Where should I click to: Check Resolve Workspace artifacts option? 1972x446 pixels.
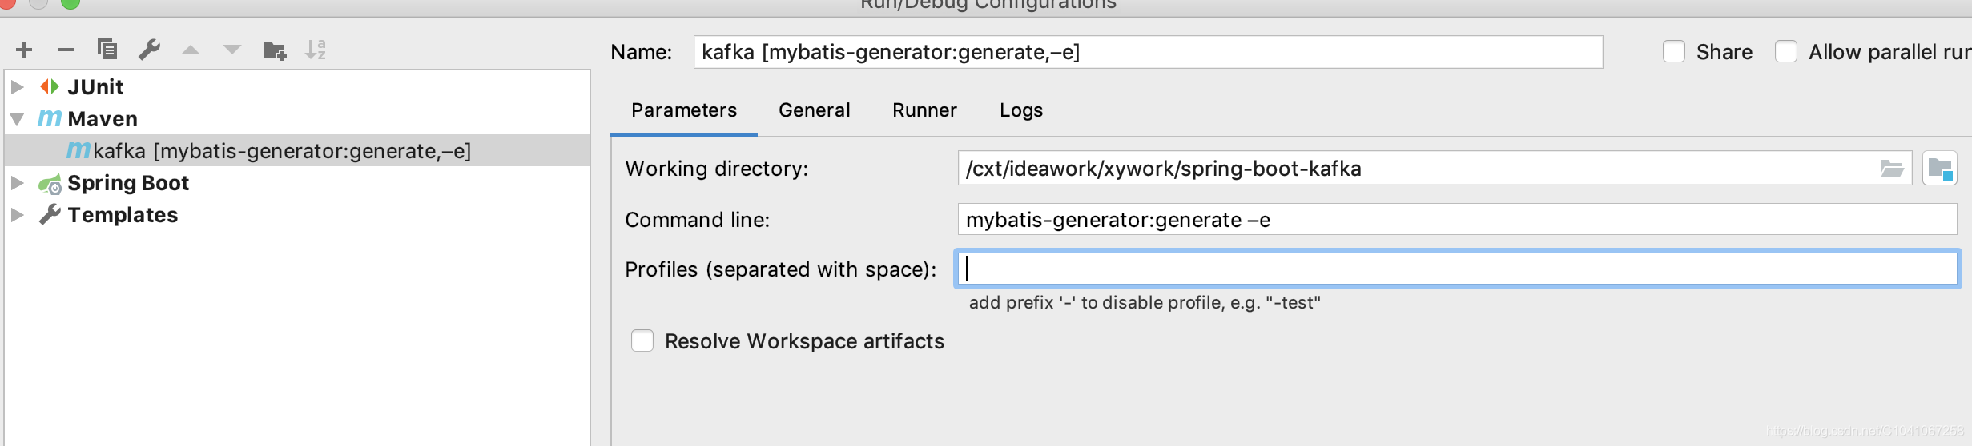pyautogui.click(x=642, y=341)
